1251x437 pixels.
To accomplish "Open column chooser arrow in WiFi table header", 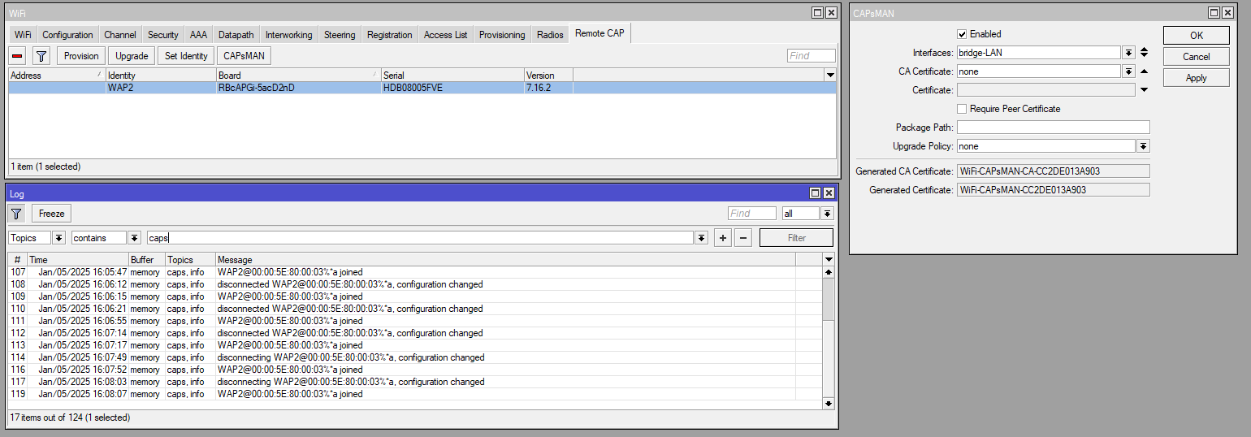I will (x=829, y=75).
